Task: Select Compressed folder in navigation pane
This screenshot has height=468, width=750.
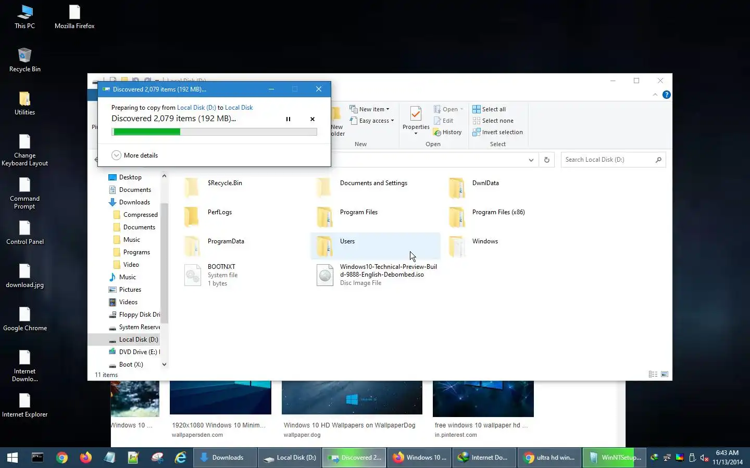Action: [135, 215]
